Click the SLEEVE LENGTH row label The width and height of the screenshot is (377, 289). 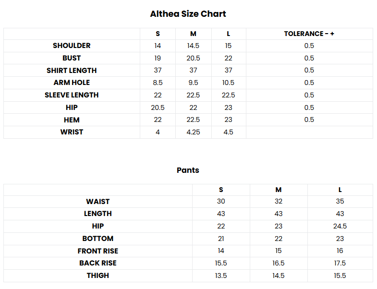[x=72, y=95]
